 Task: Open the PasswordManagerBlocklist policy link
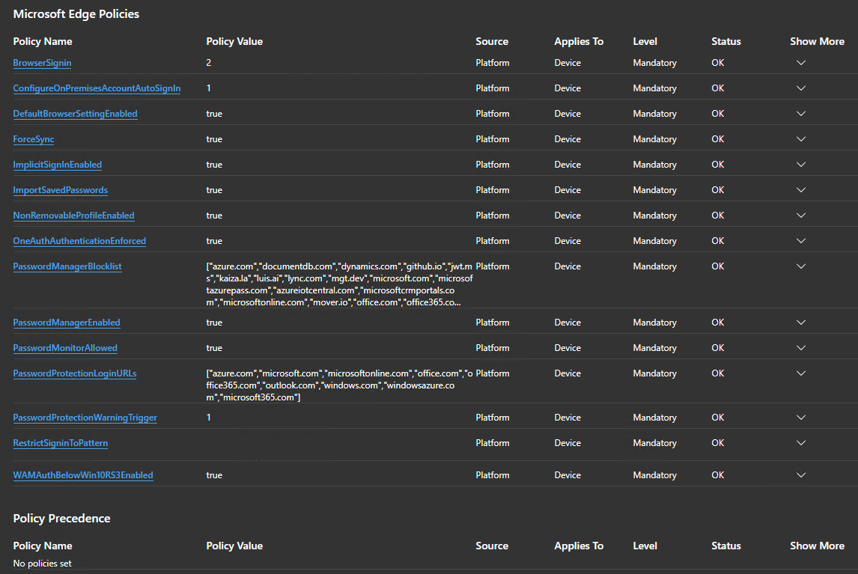67,266
